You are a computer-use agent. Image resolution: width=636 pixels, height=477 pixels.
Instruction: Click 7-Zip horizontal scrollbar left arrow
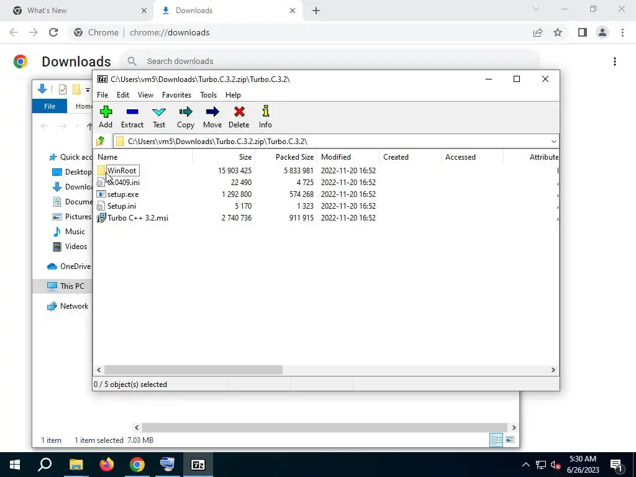[99, 370]
